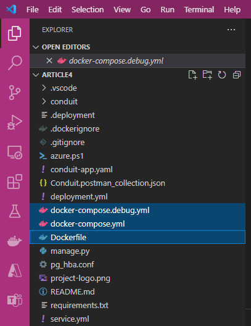Close the docker-compose.debug.yml editor
This screenshot has height=326, width=251.
click(x=49, y=61)
